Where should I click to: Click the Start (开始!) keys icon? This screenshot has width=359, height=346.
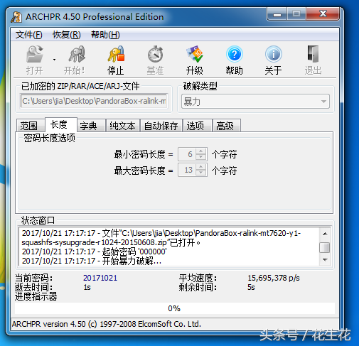(77, 55)
